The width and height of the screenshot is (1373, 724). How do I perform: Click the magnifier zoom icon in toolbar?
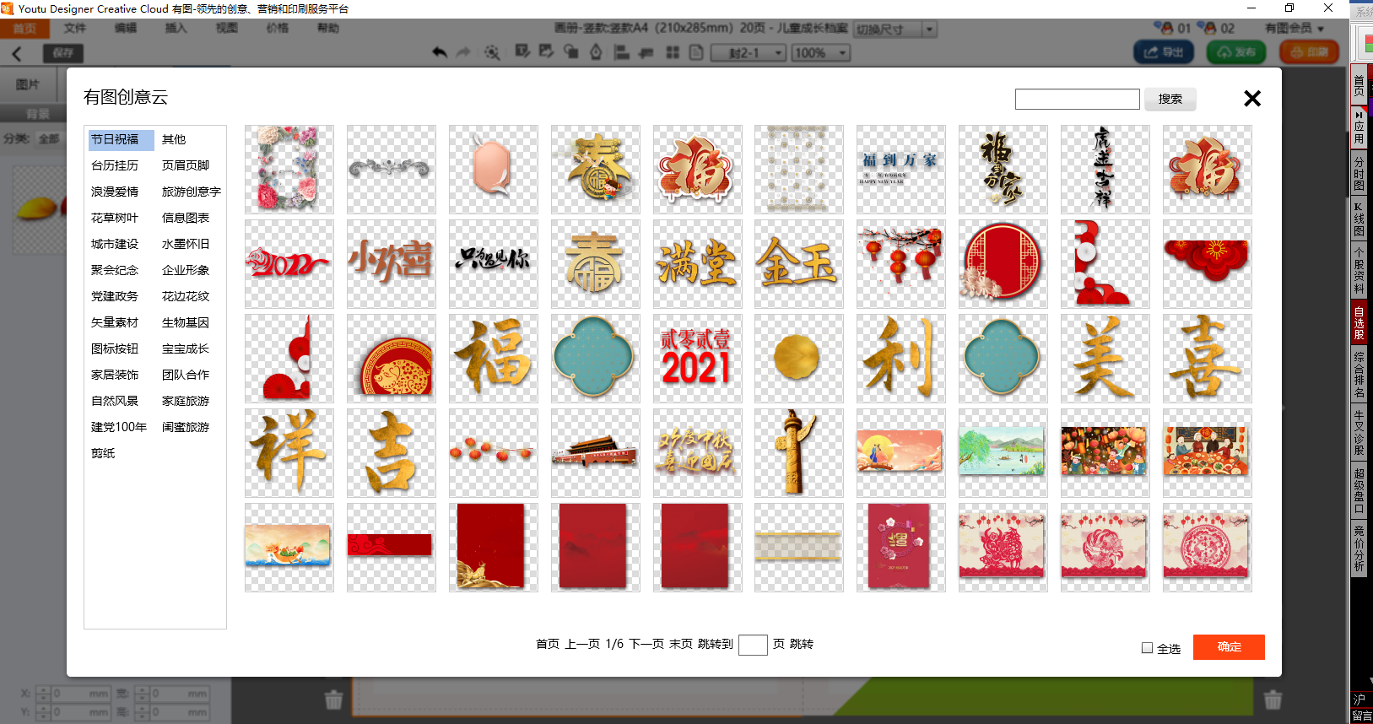(x=492, y=52)
